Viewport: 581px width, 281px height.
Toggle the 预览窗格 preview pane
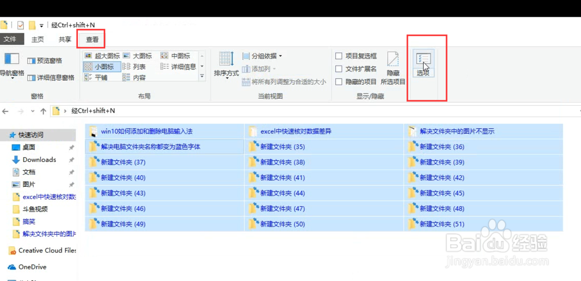pyautogui.click(x=45, y=60)
